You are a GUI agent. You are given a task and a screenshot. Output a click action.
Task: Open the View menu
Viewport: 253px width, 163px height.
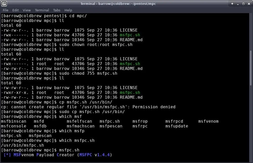[x=27, y=10]
